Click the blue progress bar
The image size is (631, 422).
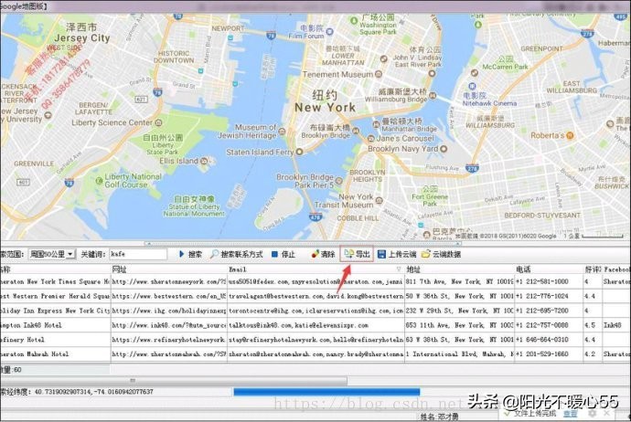[326, 392]
